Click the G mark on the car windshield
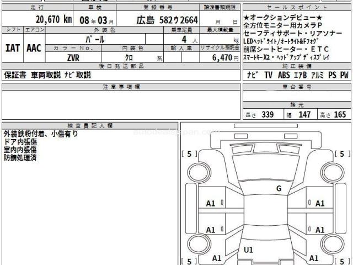 tap(279, 188)
